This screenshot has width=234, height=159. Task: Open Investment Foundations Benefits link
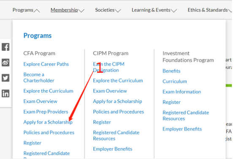[171, 71]
